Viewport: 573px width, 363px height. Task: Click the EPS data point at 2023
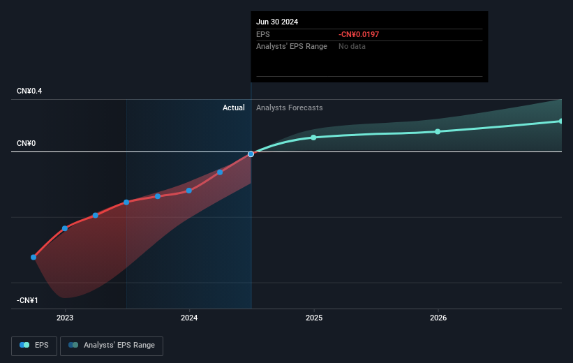pos(65,228)
